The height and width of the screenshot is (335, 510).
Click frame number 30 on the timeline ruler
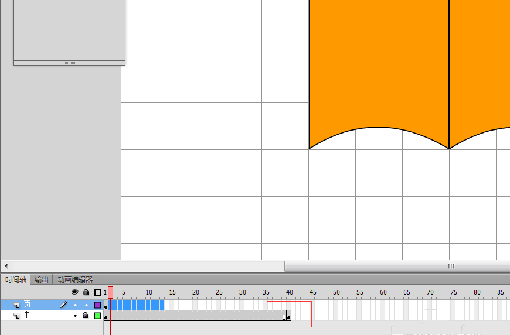pyautogui.click(x=242, y=292)
